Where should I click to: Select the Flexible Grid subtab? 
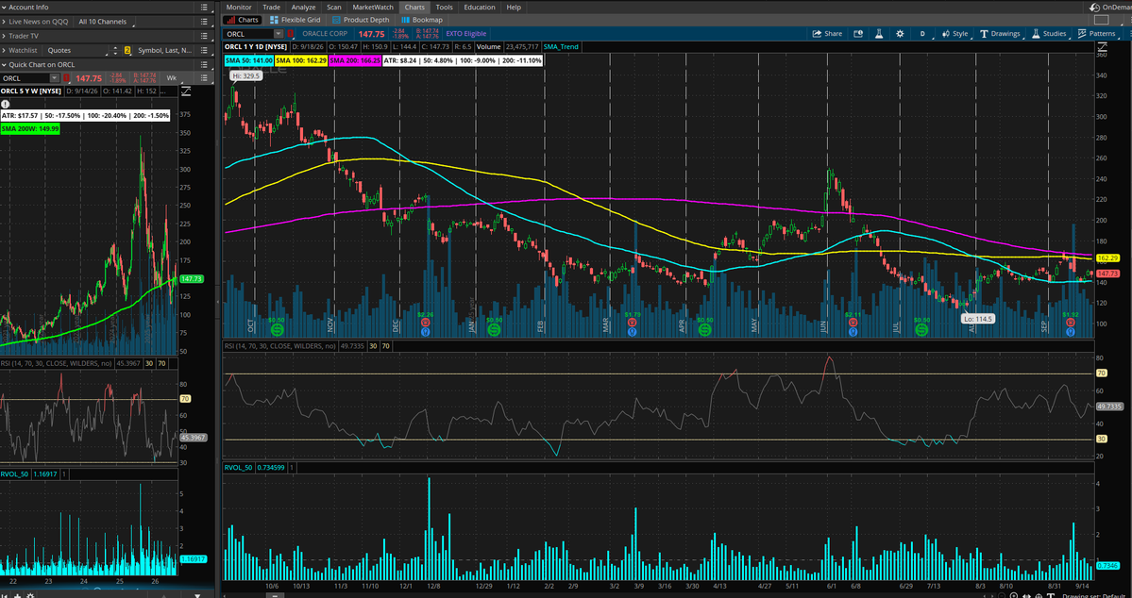pyautogui.click(x=295, y=20)
